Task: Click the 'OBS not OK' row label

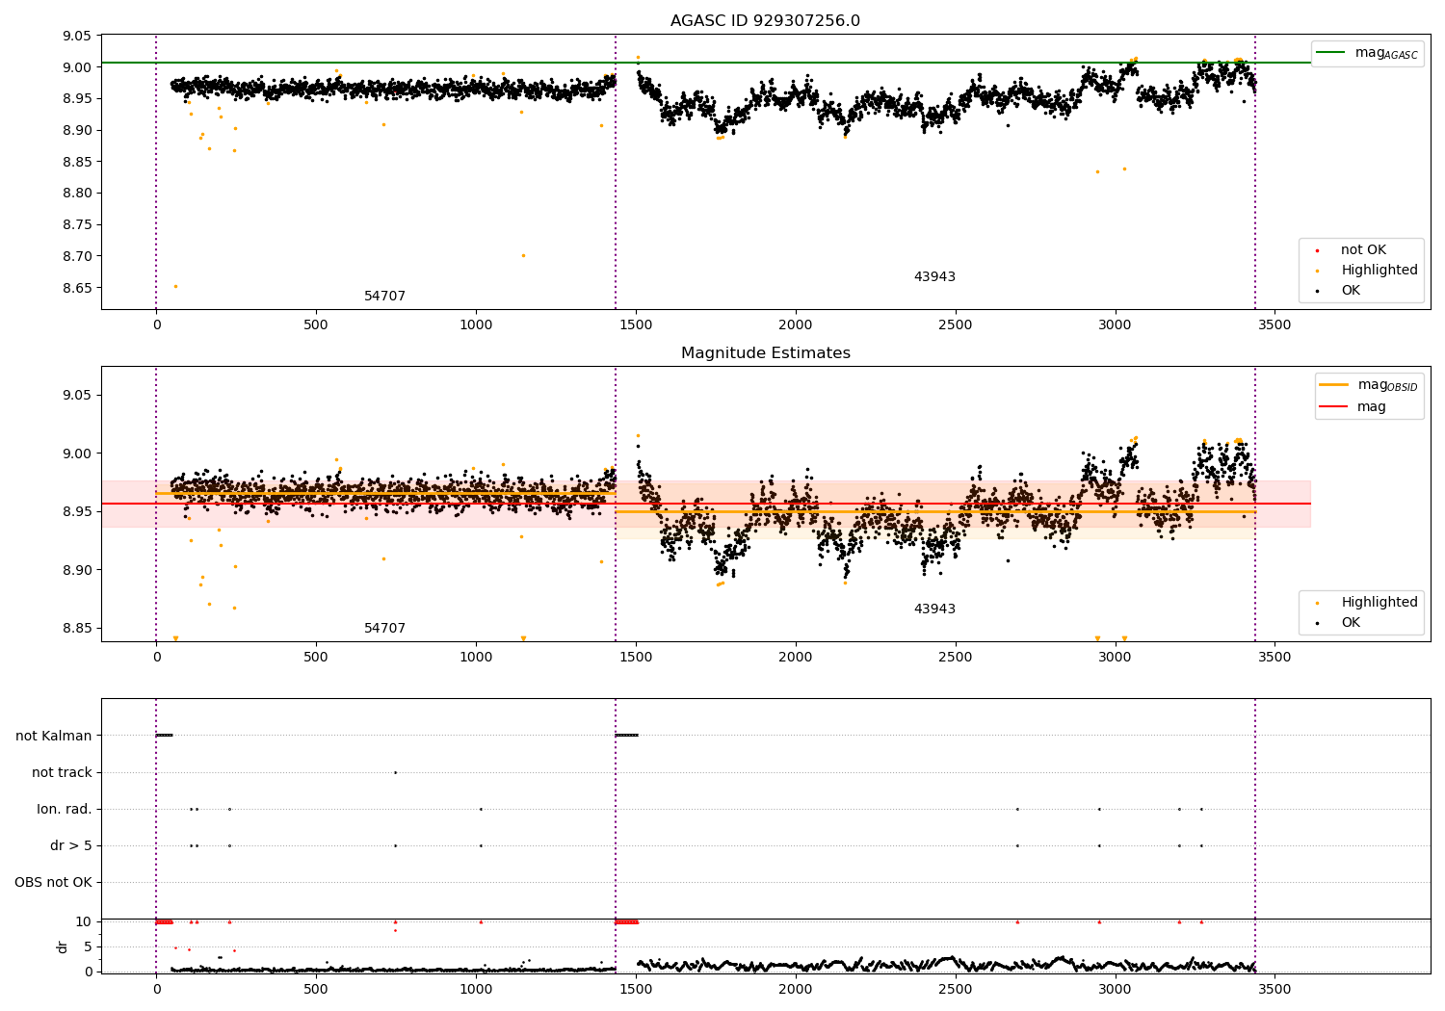Action: pyautogui.click(x=53, y=882)
